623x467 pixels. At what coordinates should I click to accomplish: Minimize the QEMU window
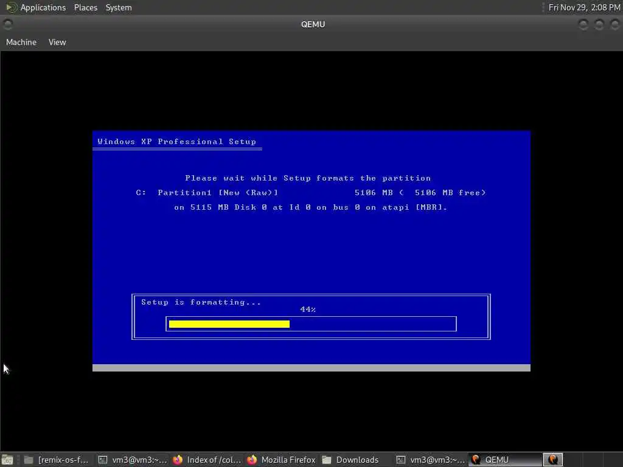[x=583, y=24]
